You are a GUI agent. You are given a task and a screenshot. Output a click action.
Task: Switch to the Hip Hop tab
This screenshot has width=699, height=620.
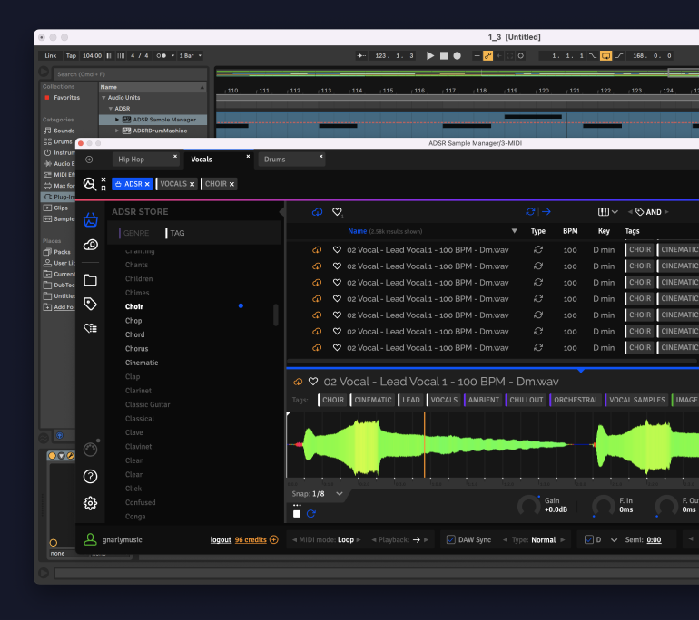(x=132, y=160)
